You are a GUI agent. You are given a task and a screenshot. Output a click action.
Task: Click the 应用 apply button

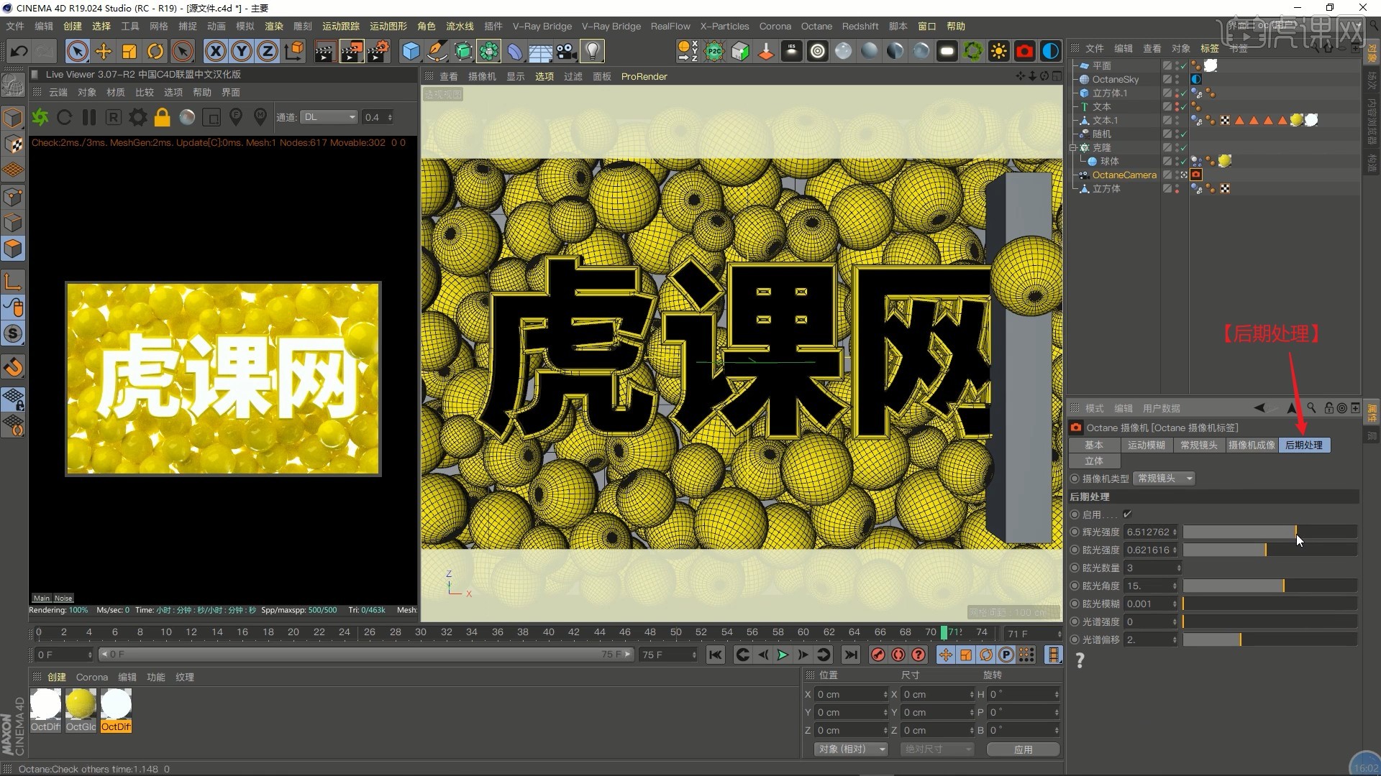tap(1023, 749)
